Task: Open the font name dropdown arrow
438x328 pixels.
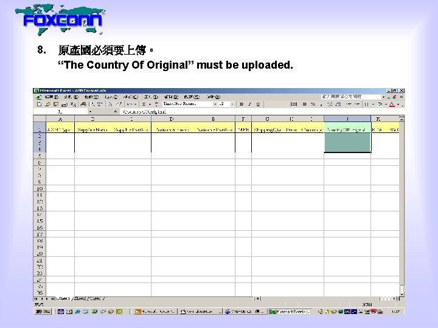Action: point(215,104)
